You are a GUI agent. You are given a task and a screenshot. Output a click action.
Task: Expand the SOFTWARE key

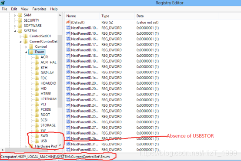pyautogui.click(x=15, y=26)
